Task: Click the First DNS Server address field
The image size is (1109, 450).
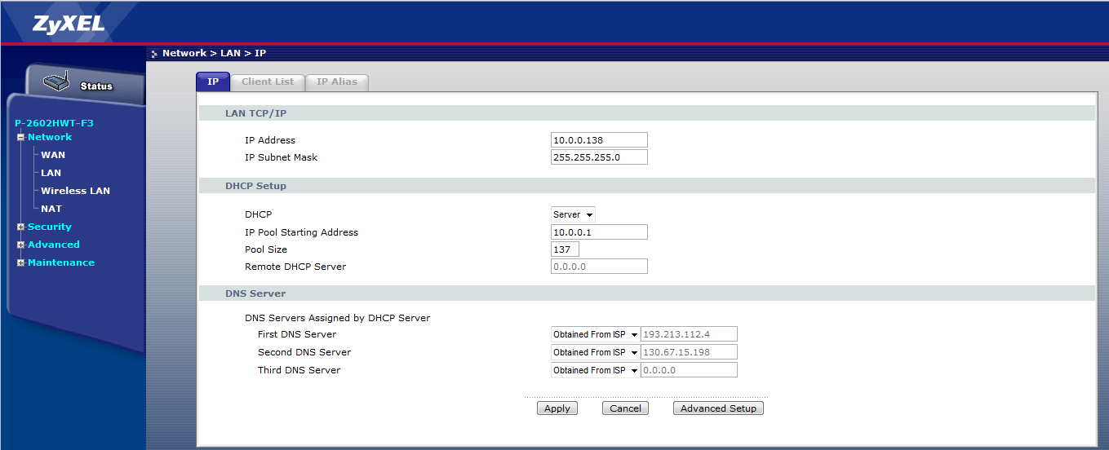Action: [689, 334]
